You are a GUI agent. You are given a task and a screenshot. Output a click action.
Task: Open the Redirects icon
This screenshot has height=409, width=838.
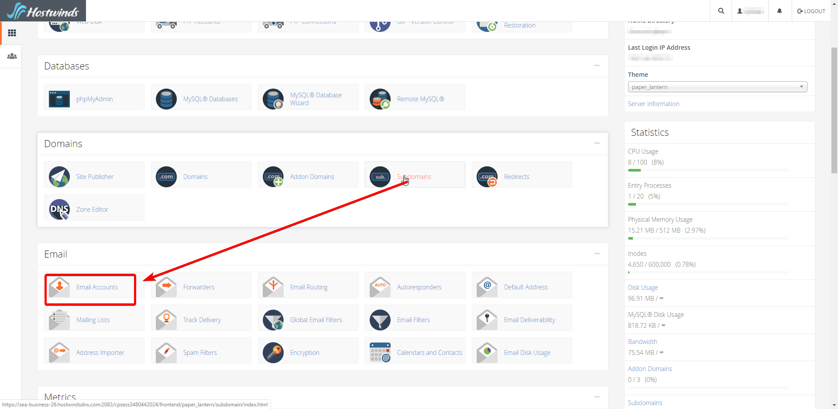coord(487,177)
